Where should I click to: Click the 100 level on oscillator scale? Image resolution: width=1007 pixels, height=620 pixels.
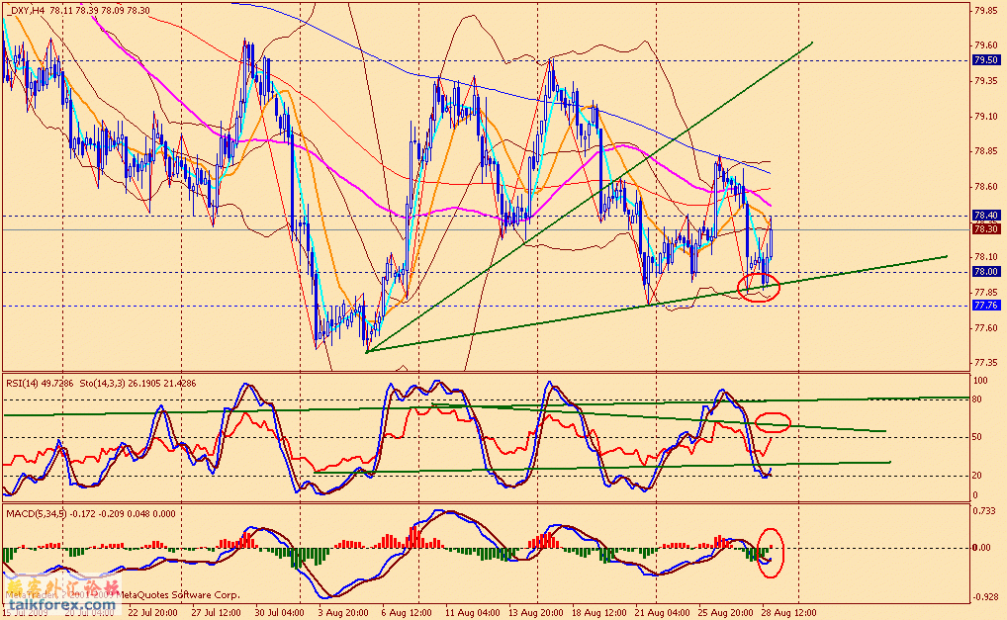coord(980,381)
